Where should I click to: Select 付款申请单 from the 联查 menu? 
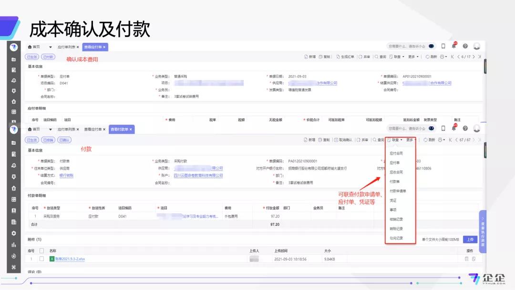click(x=398, y=191)
